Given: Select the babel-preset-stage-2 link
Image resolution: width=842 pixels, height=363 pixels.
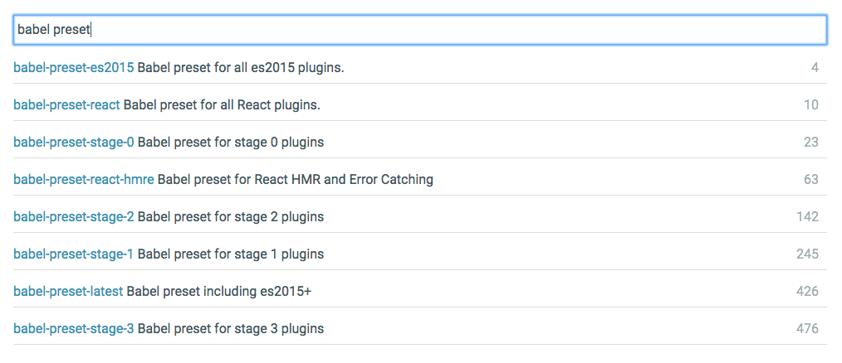Looking at the screenshot, I should click(74, 216).
